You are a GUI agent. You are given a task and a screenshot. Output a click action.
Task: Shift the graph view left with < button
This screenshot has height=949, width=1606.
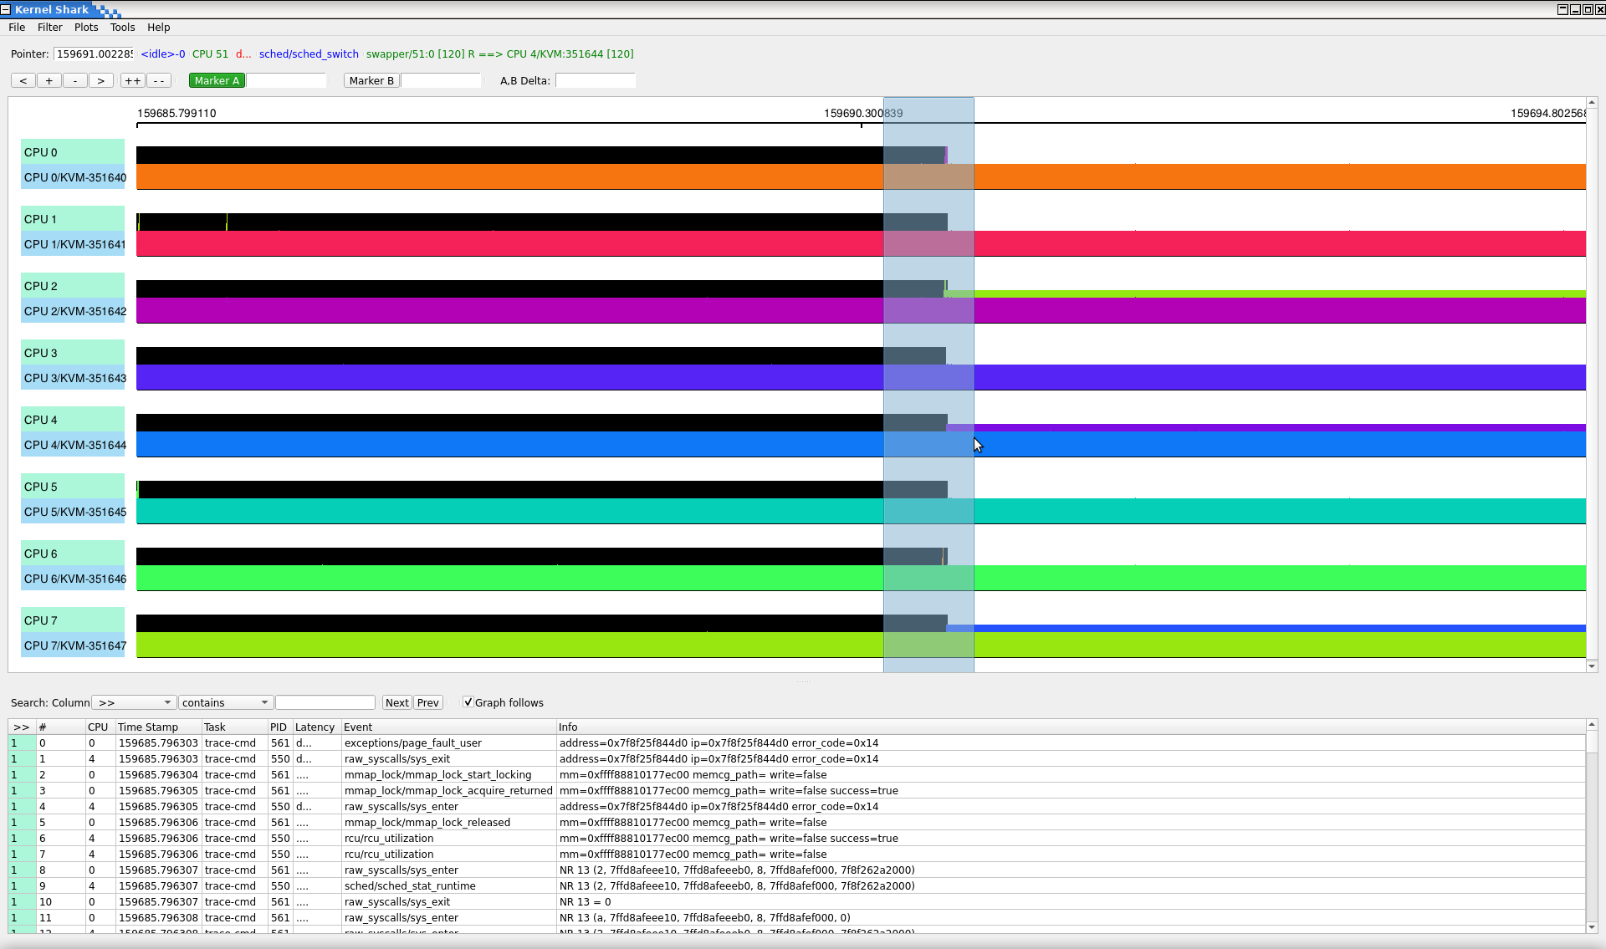tap(23, 80)
